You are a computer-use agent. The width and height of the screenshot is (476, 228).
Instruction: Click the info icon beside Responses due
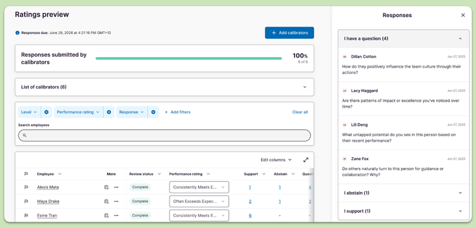17,33
